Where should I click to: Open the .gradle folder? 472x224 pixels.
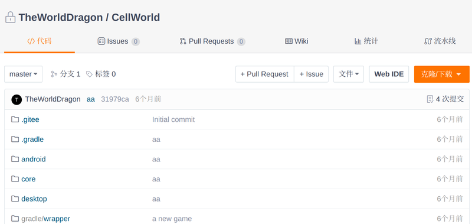pyautogui.click(x=32, y=139)
